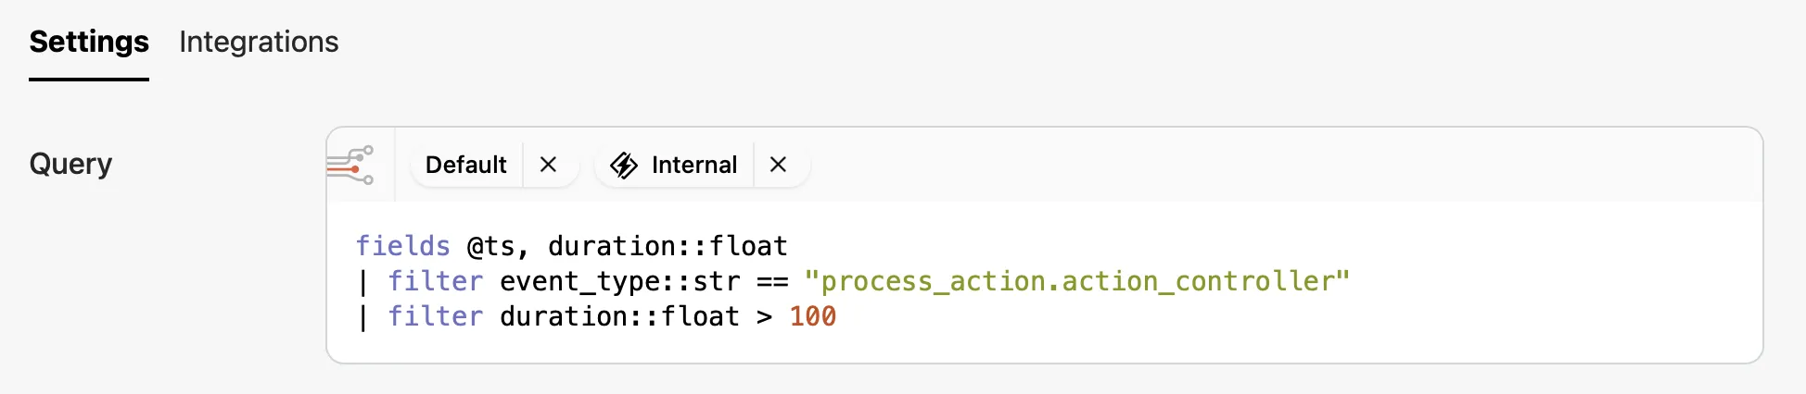
Task: Switch to the Settings tab
Action: 89,42
